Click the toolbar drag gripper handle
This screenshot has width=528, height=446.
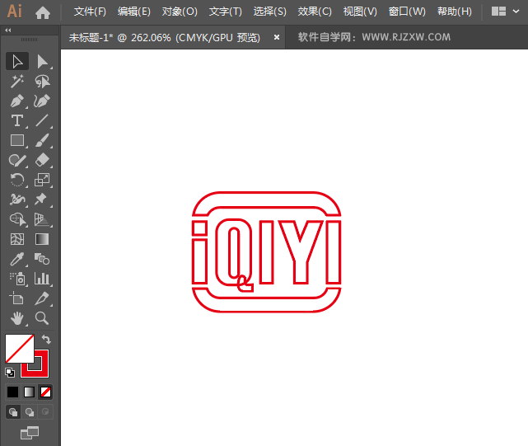(x=30, y=40)
